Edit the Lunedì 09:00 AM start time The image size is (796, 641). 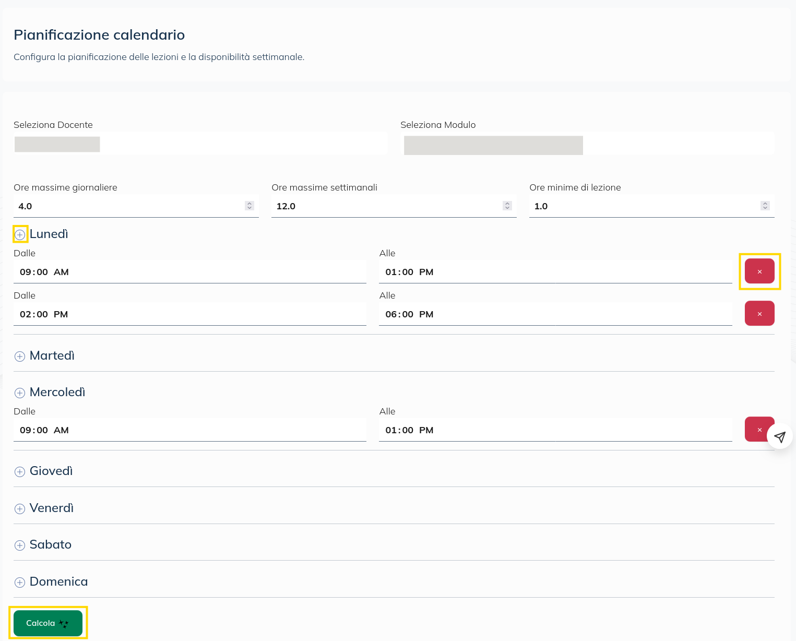pos(189,271)
